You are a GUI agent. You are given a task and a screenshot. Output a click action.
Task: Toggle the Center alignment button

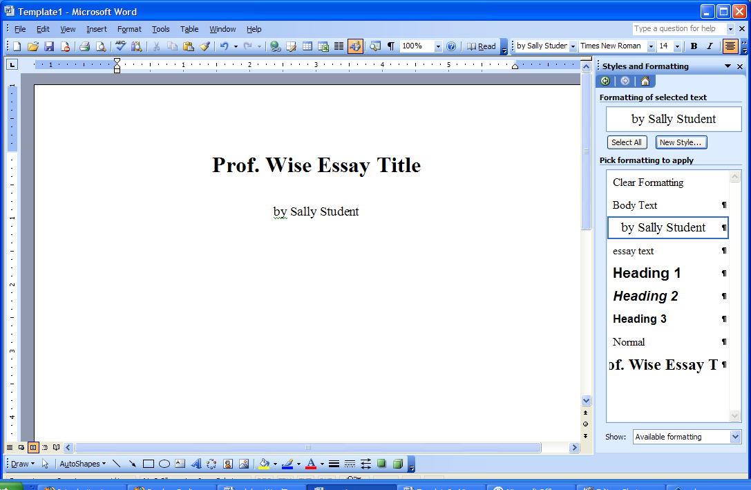[730, 46]
